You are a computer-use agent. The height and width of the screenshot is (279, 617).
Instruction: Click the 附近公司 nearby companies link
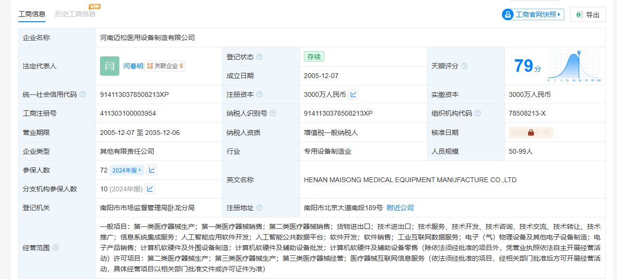[400, 208]
